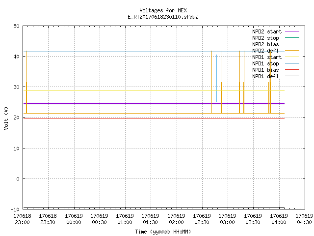Click the 'NPD1 defl' legend label
Viewport: 314px width, 236px height.
[265, 77]
